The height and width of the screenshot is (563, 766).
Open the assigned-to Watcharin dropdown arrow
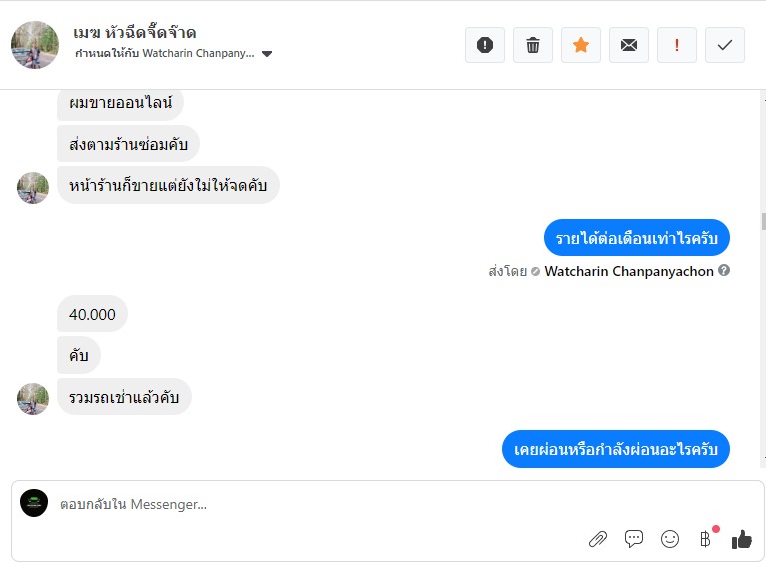pyautogui.click(x=267, y=54)
